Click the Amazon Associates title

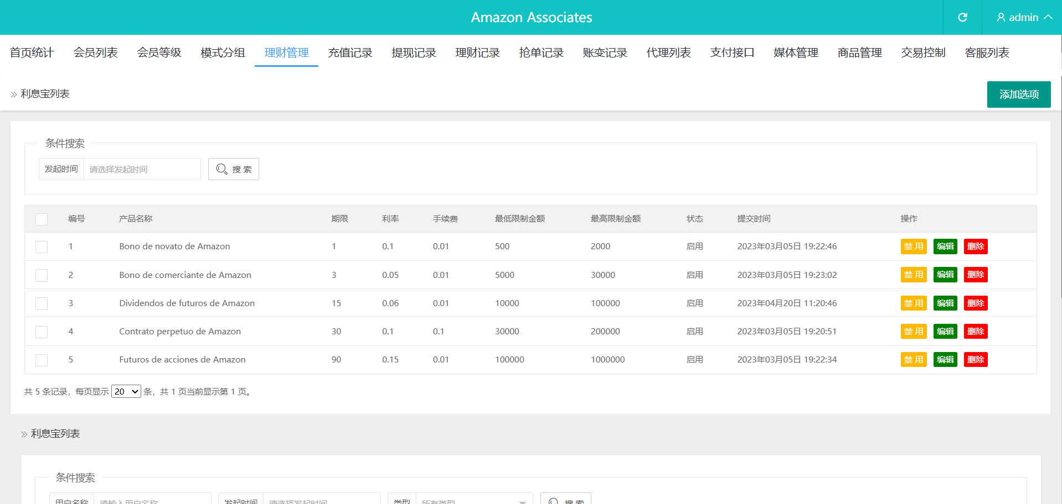click(532, 18)
